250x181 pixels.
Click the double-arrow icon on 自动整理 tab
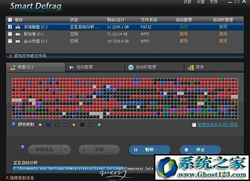[x=72, y=67]
